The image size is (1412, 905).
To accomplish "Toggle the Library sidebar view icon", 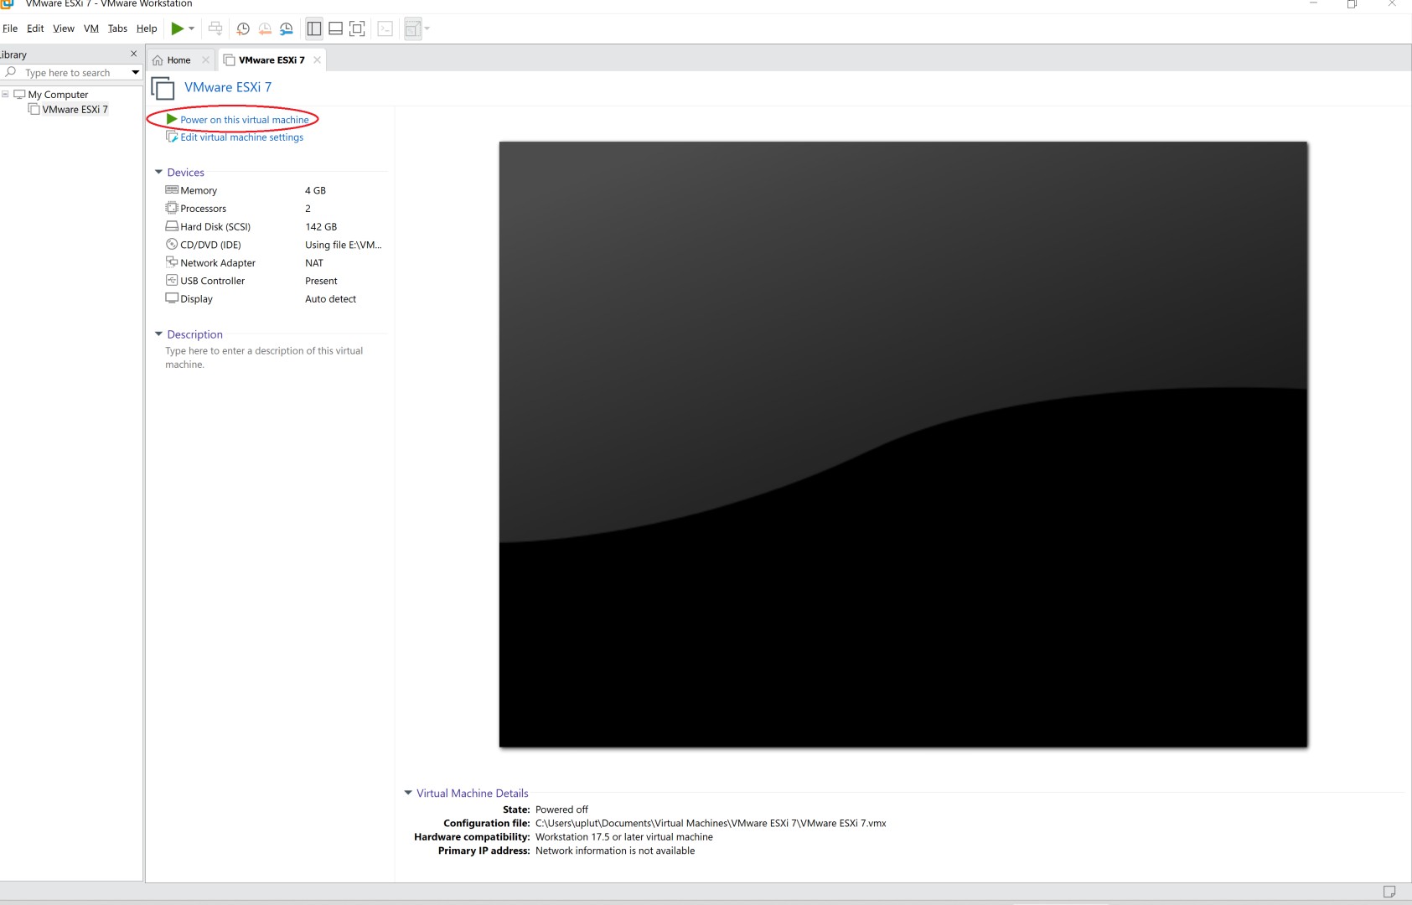I will [x=314, y=28].
